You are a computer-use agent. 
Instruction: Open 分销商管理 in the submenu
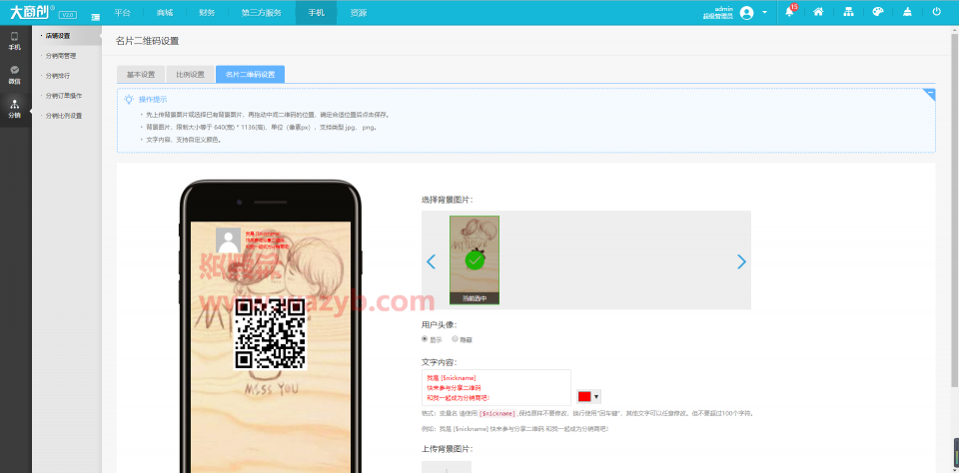point(61,56)
